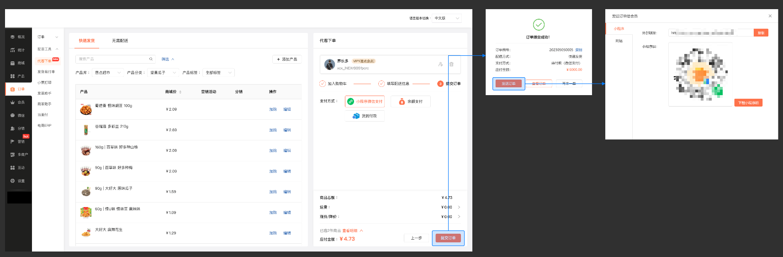Click the 加入购物车 step indicator
Viewport: 783px width, 257px height.
click(333, 84)
